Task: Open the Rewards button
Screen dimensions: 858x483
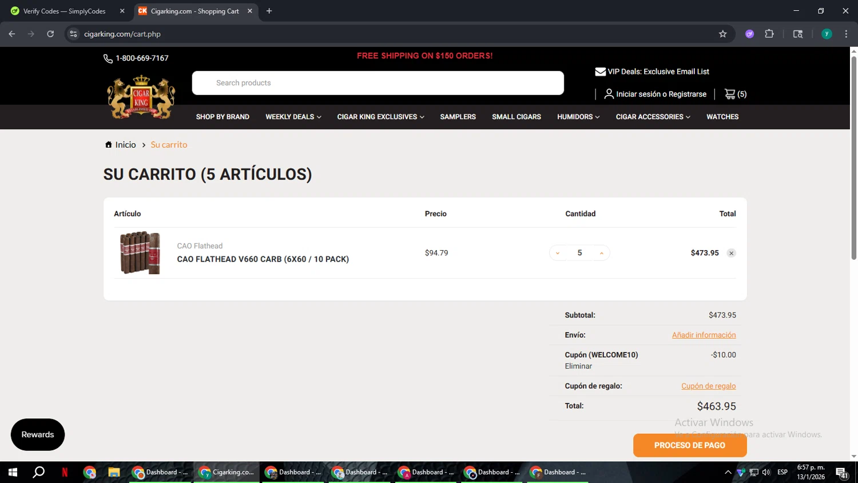Action: (x=38, y=434)
